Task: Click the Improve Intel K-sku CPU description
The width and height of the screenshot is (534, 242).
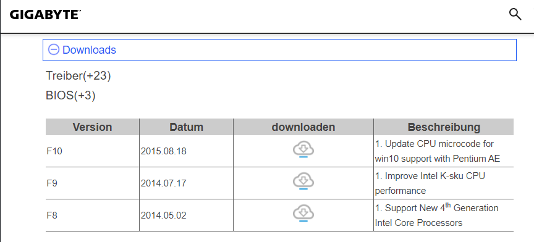Action: click(430, 183)
